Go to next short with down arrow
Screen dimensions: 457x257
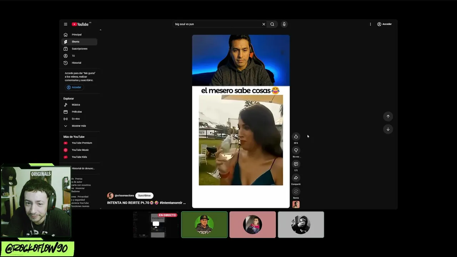tap(388, 129)
